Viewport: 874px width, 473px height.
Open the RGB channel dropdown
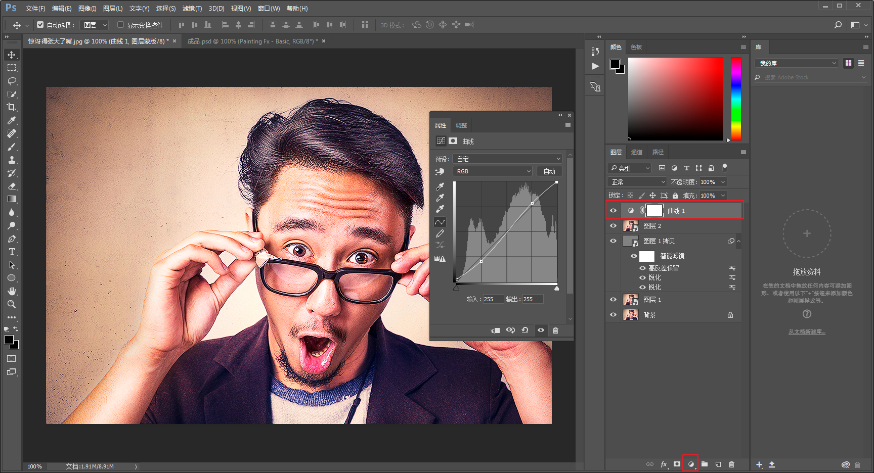[x=493, y=171]
